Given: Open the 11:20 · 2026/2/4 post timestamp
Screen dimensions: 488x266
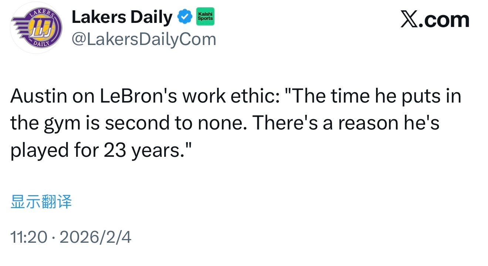Looking at the screenshot, I should coord(71,237).
